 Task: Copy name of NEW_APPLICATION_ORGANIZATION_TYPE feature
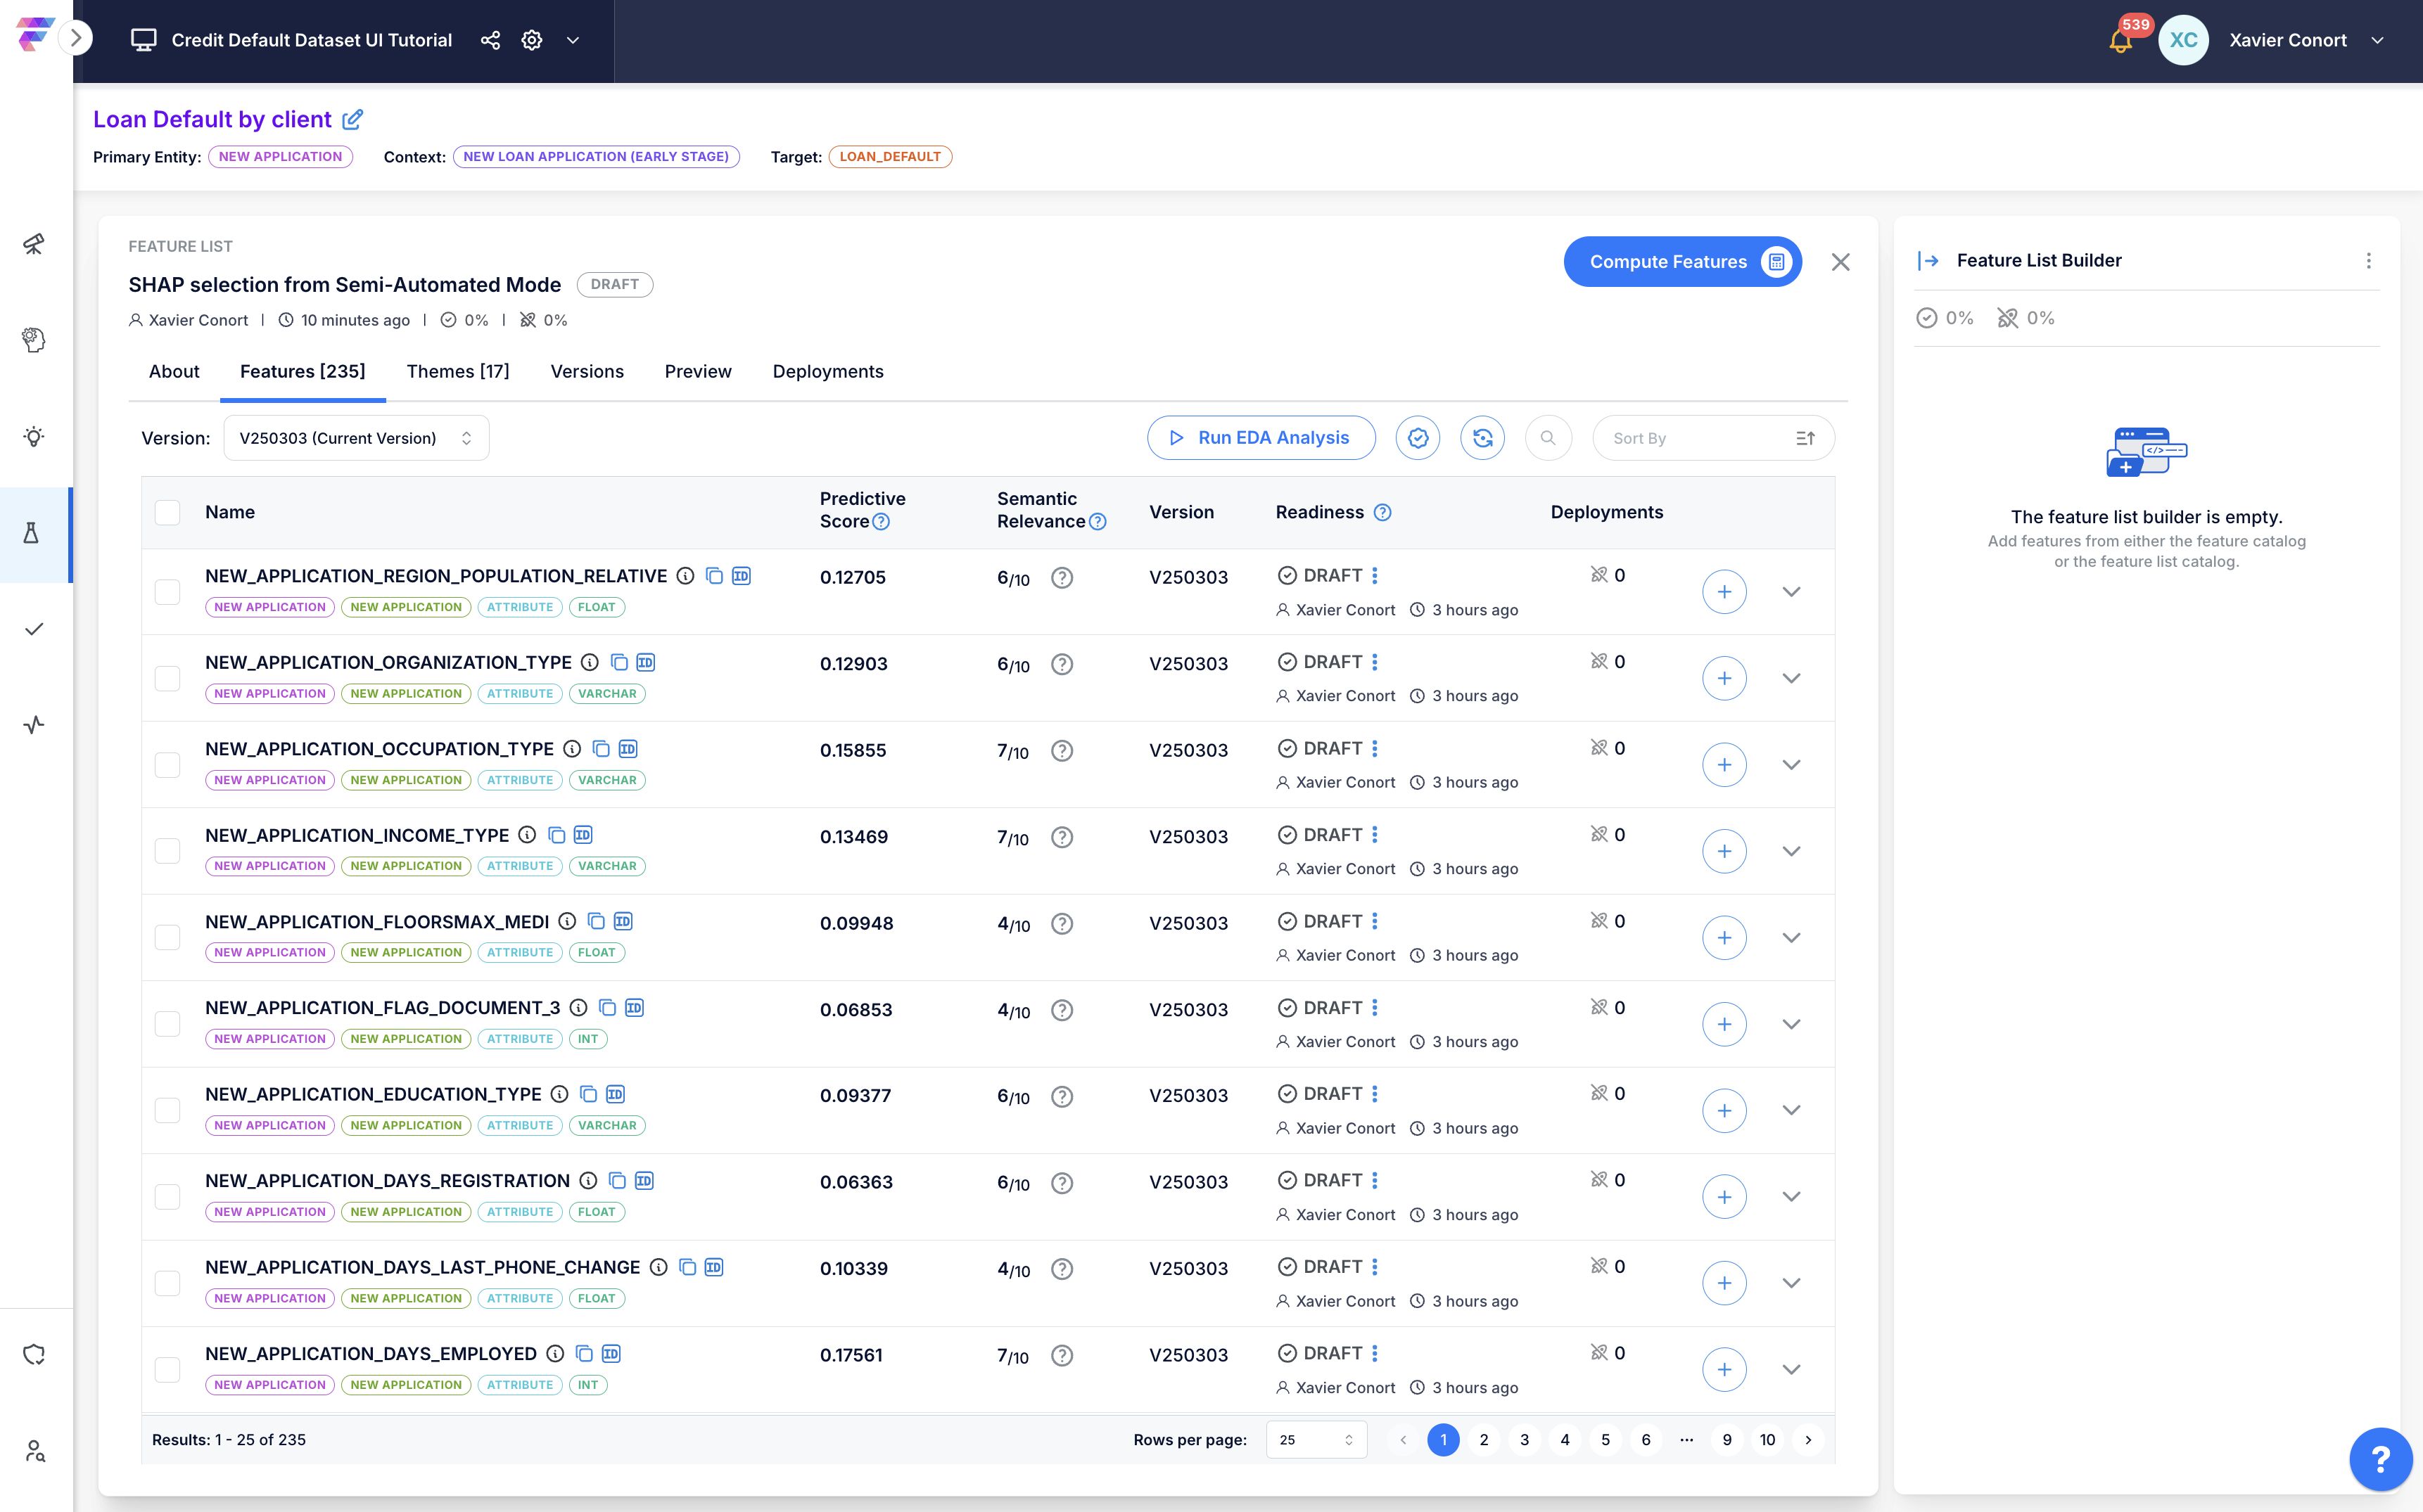pos(619,662)
